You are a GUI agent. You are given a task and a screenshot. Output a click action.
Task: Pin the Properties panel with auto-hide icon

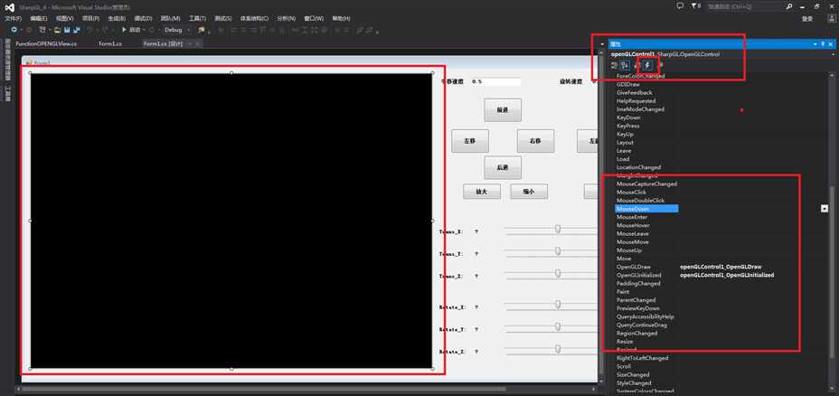pos(823,44)
